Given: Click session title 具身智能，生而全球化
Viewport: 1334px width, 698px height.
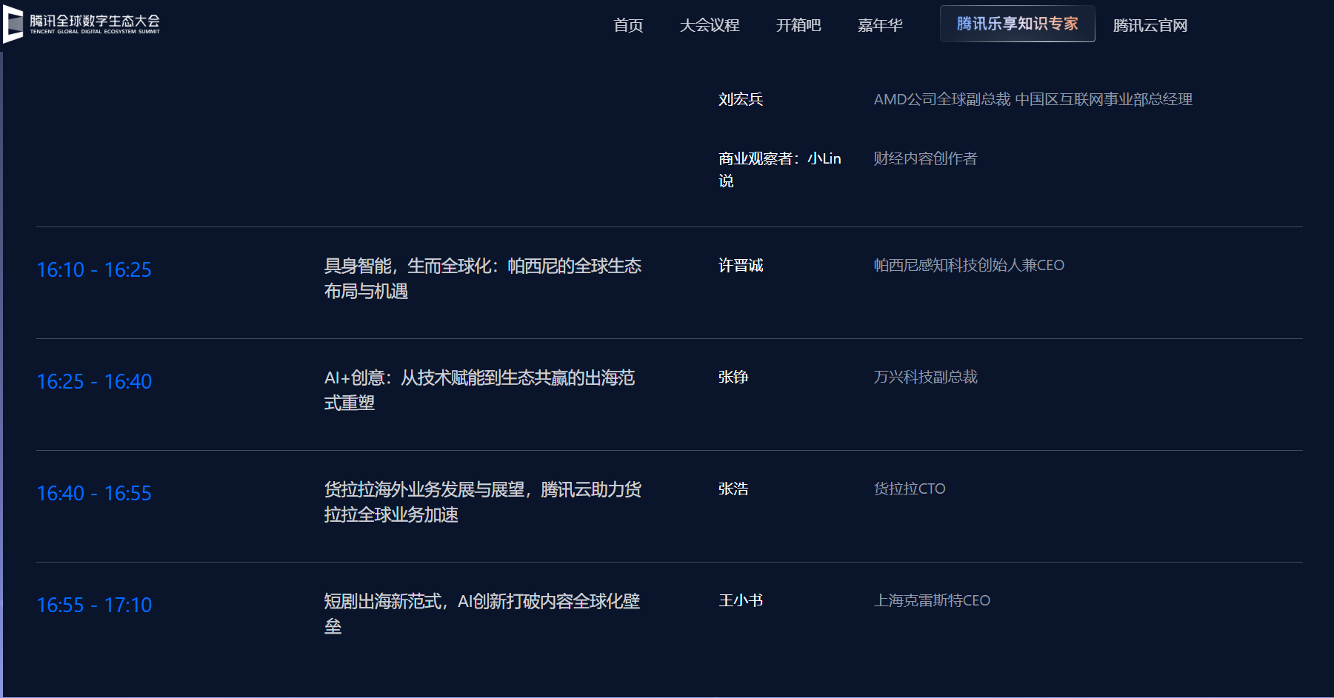Looking at the screenshot, I should [x=483, y=278].
